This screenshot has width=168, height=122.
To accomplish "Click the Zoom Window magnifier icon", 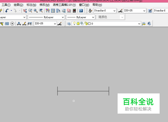I will pyautogui.click(x=36, y=11).
